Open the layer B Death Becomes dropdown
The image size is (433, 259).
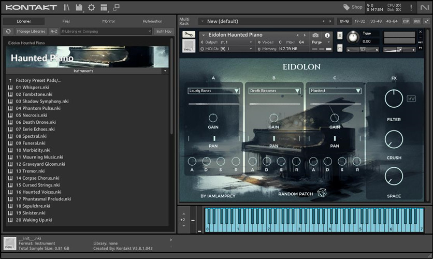click(274, 91)
